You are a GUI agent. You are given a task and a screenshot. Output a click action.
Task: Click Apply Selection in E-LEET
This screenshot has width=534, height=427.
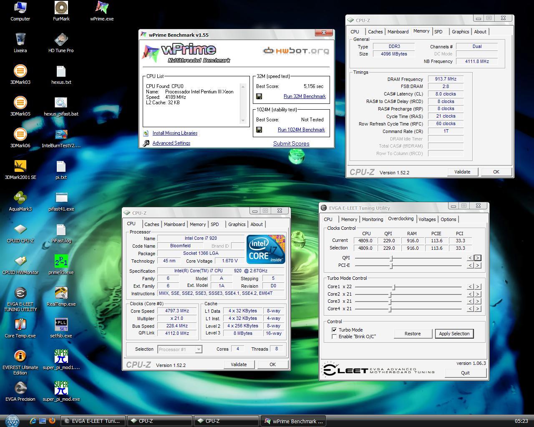(454, 334)
